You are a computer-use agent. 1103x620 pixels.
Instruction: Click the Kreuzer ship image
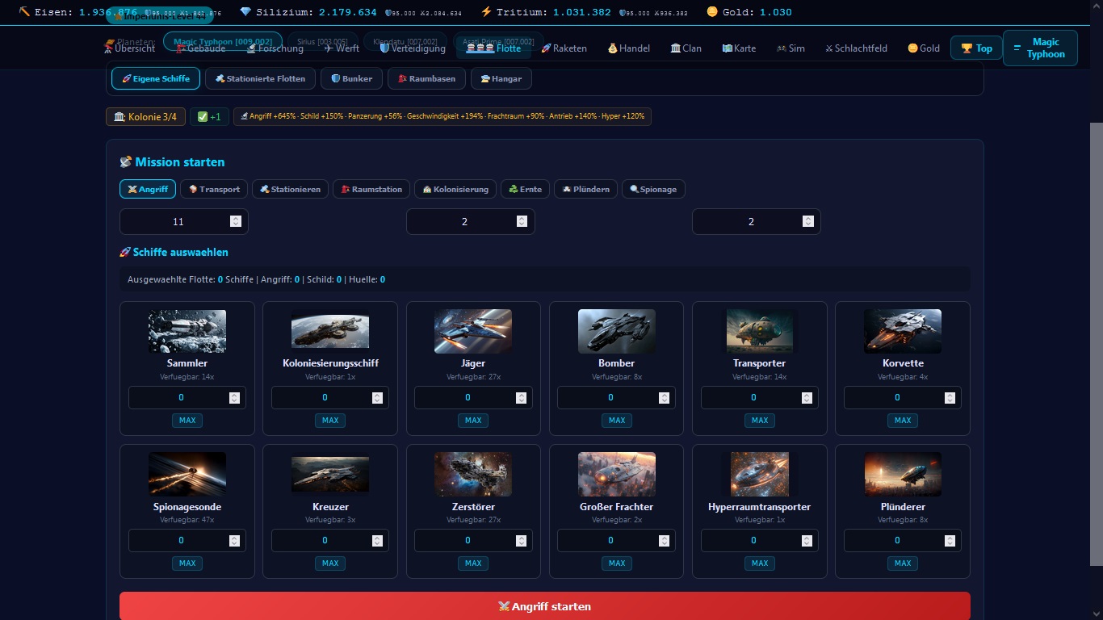pos(330,474)
